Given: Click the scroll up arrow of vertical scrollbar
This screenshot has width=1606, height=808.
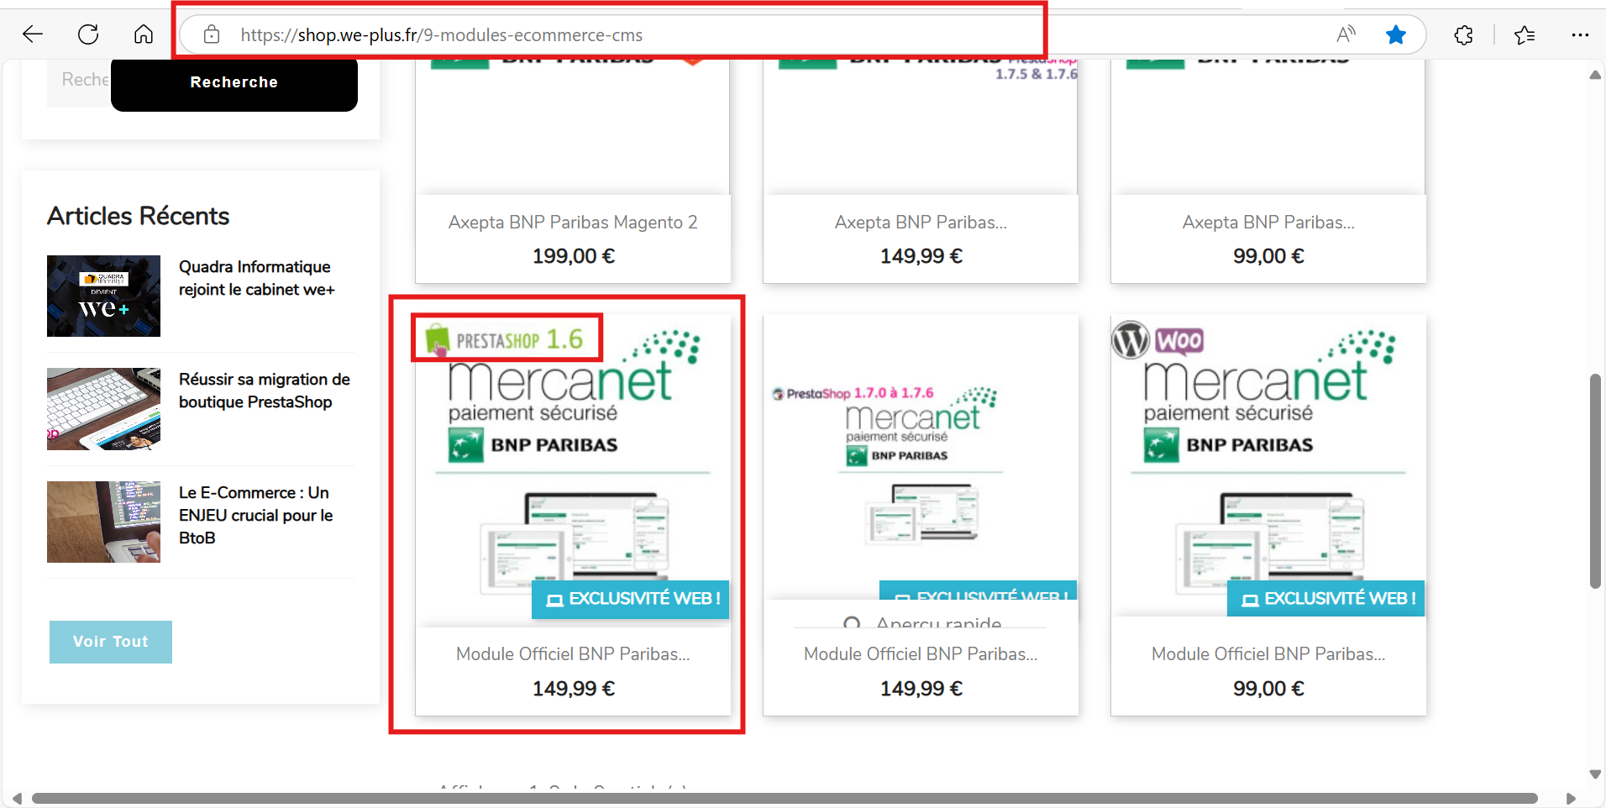Looking at the screenshot, I should 1595,75.
